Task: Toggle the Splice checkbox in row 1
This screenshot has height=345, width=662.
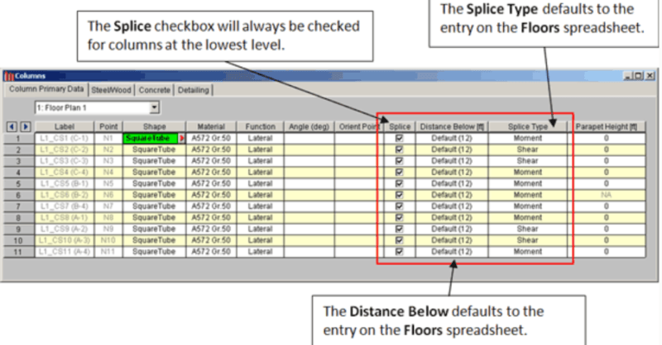Action: pyautogui.click(x=400, y=139)
